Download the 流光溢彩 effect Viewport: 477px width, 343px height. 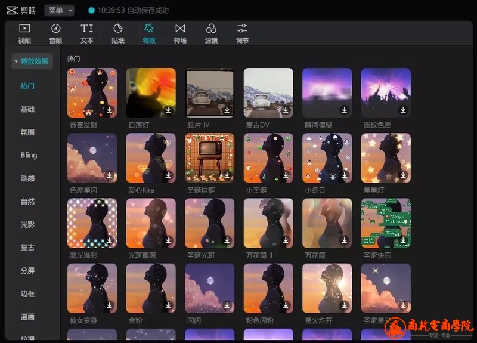coord(110,240)
